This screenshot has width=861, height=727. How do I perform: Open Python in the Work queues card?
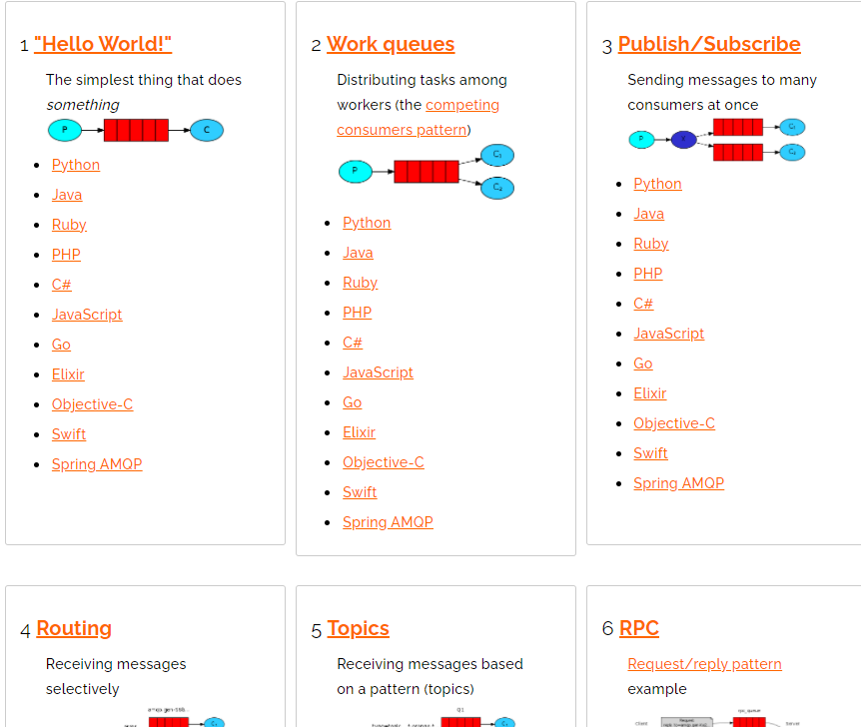(x=367, y=223)
